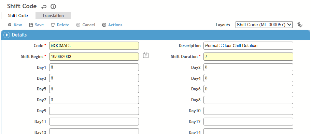The height and width of the screenshot is (134, 311).
Task: Click the Day7 input field
Action: [x=94, y=100]
